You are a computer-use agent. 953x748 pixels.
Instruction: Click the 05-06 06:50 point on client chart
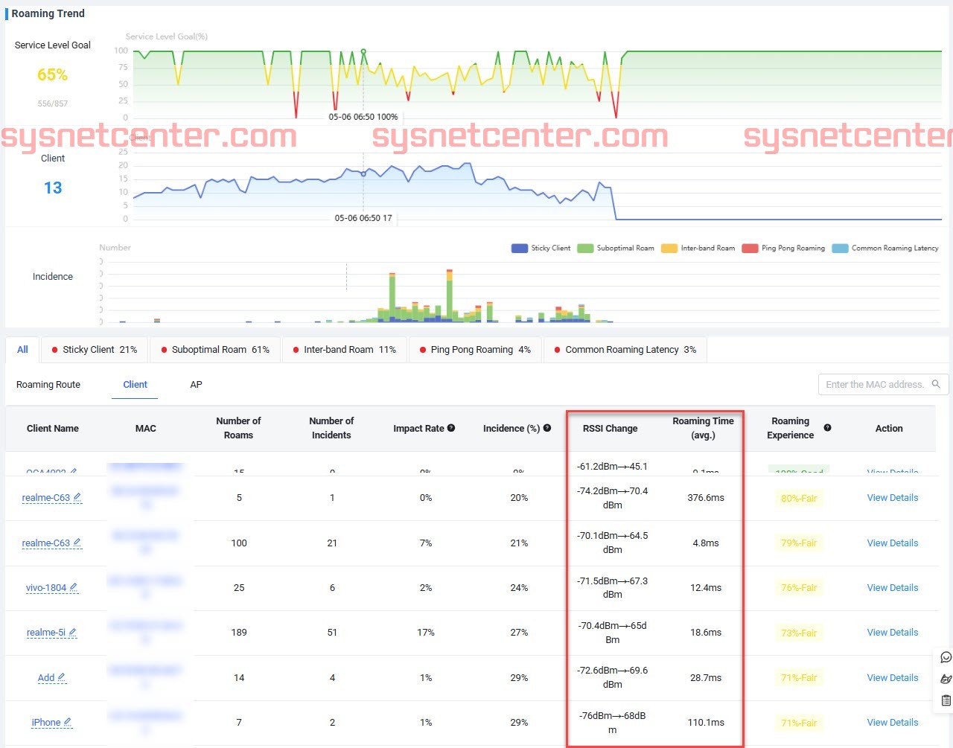point(363,173)
